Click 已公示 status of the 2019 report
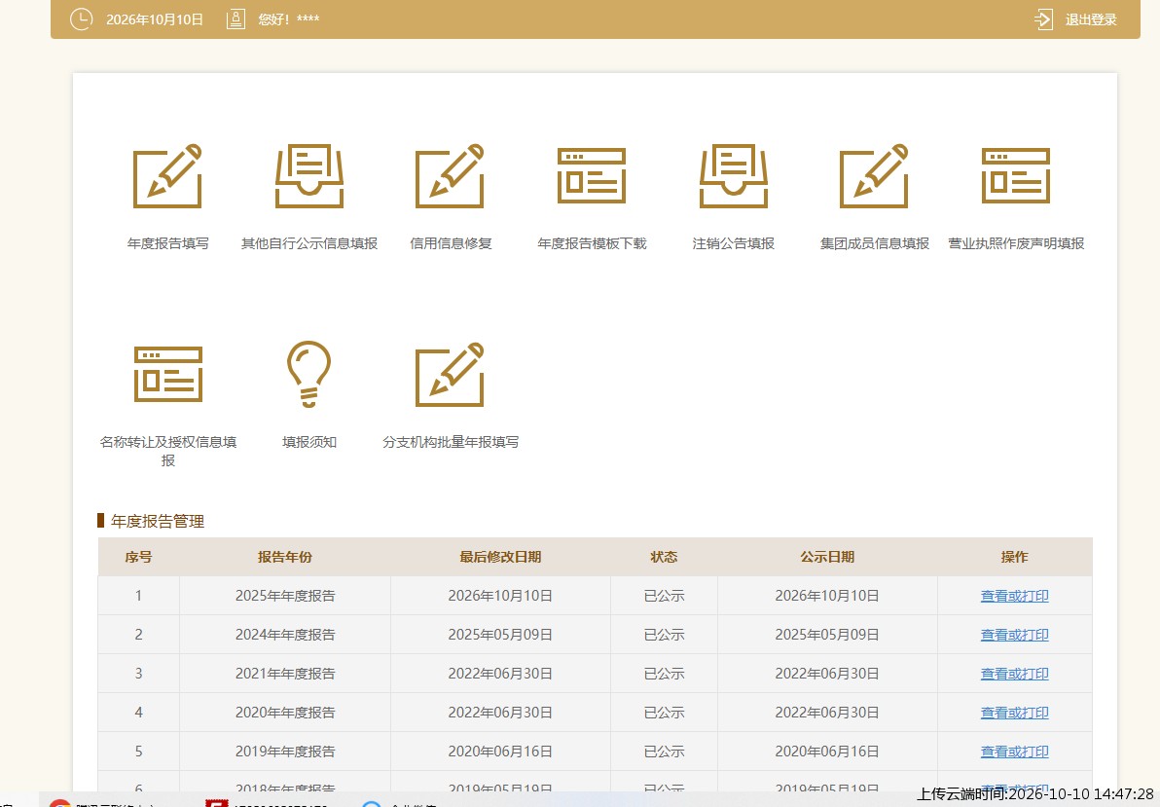This screenshot has height=807, width=1160. coord(664,752)
